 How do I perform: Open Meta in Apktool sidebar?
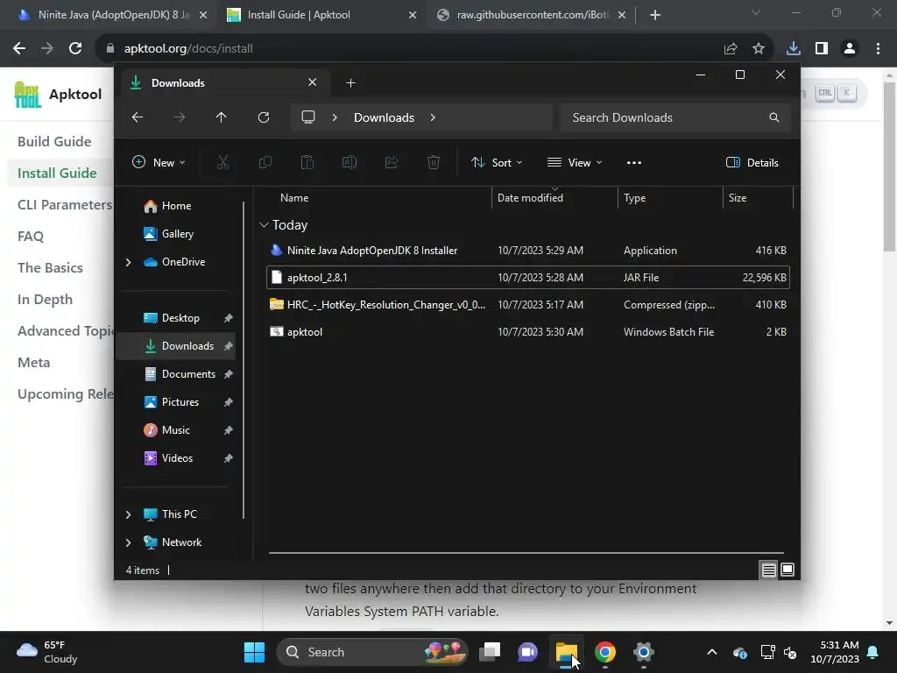(x=34, y=362)
